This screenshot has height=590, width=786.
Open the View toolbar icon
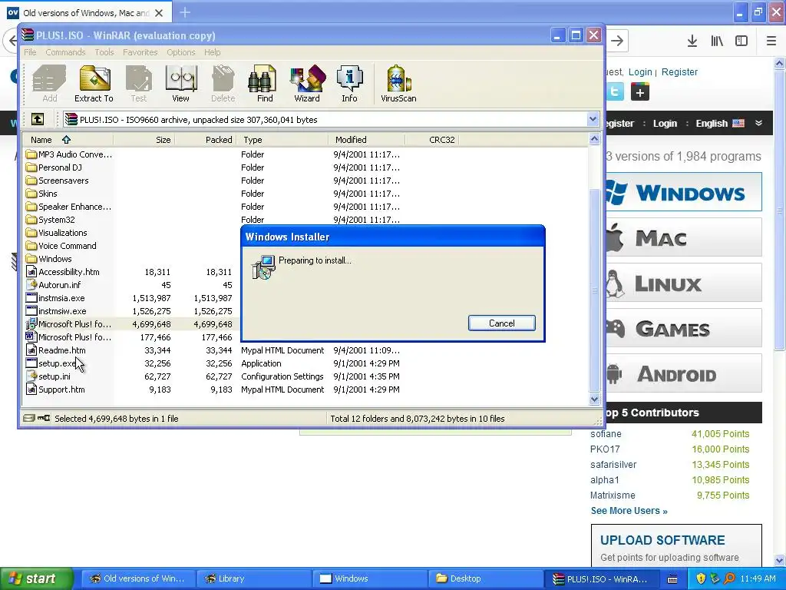click(x=180, y=84)
